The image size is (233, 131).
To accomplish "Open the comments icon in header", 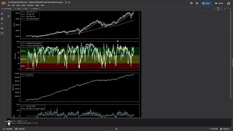I will (x=191, y=3).
